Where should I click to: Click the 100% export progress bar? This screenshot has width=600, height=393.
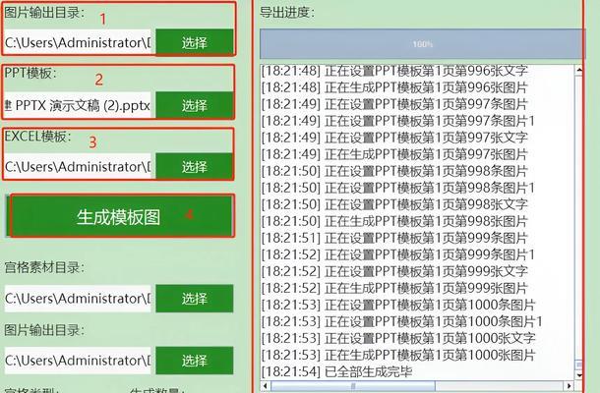click(422, 44)
